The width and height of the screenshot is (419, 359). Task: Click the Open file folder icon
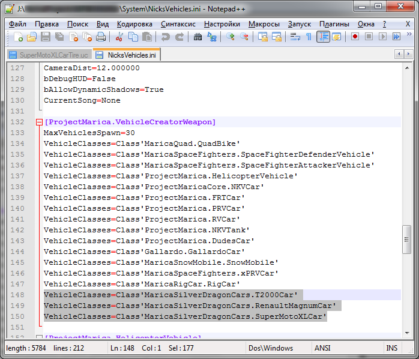[32, 37]
